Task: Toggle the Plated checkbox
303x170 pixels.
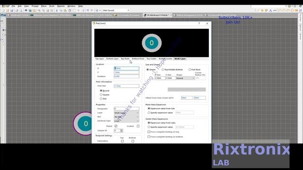Action: pos(116,126)
